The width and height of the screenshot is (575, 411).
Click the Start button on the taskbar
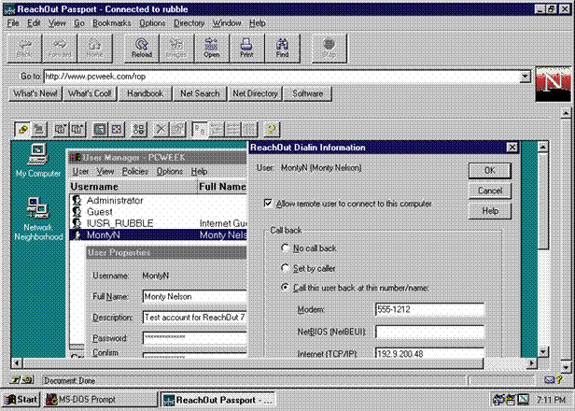pos(21,399)
